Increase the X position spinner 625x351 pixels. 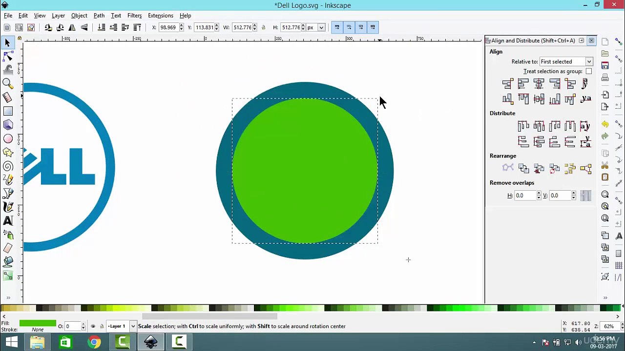181,25
